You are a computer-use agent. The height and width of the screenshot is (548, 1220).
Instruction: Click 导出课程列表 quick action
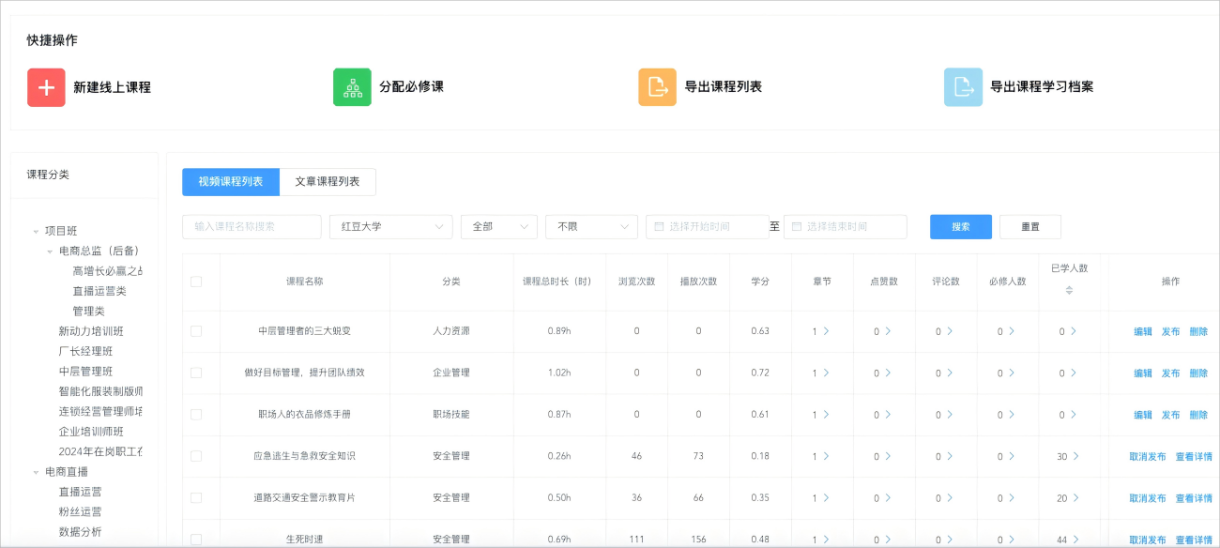[723, 87]
